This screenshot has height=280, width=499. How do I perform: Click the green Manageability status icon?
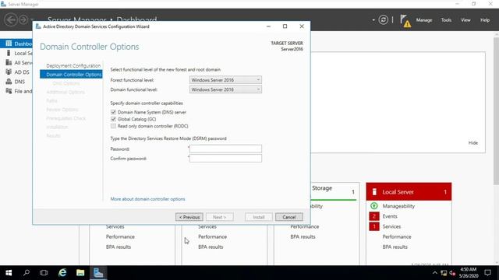tap(374, 206)
